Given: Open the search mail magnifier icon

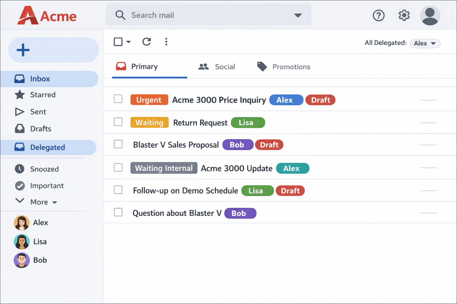Looking at the screenshot, I should click(120, 15).
